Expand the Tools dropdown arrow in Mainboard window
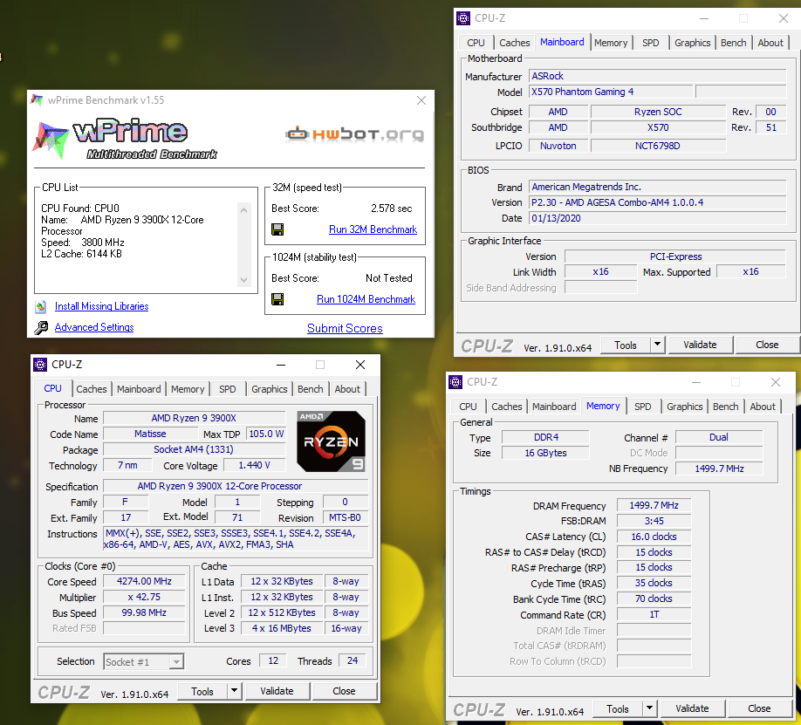801x725 pixels. [x=657, y=345]
